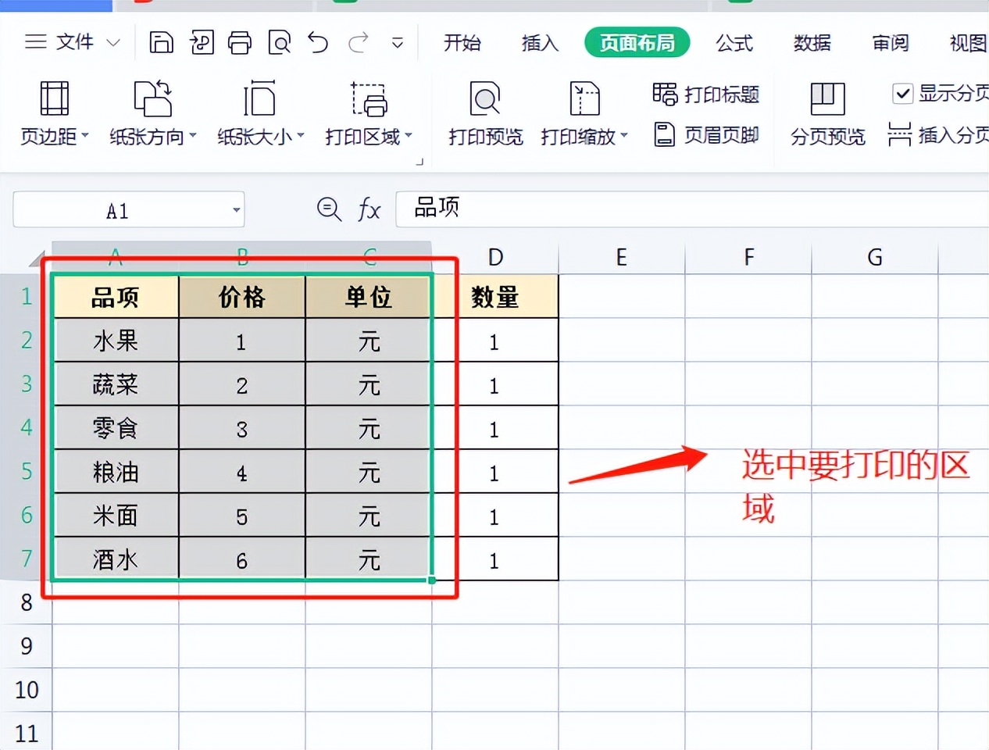Switch to the 插入 tab
This screenshot has width=989, height=750.
540,42
